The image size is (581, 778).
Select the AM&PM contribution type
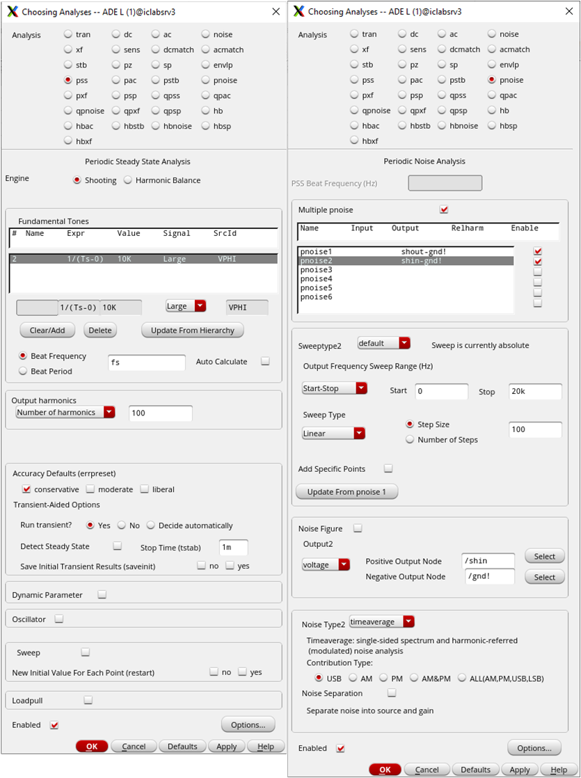pos(414,678)
